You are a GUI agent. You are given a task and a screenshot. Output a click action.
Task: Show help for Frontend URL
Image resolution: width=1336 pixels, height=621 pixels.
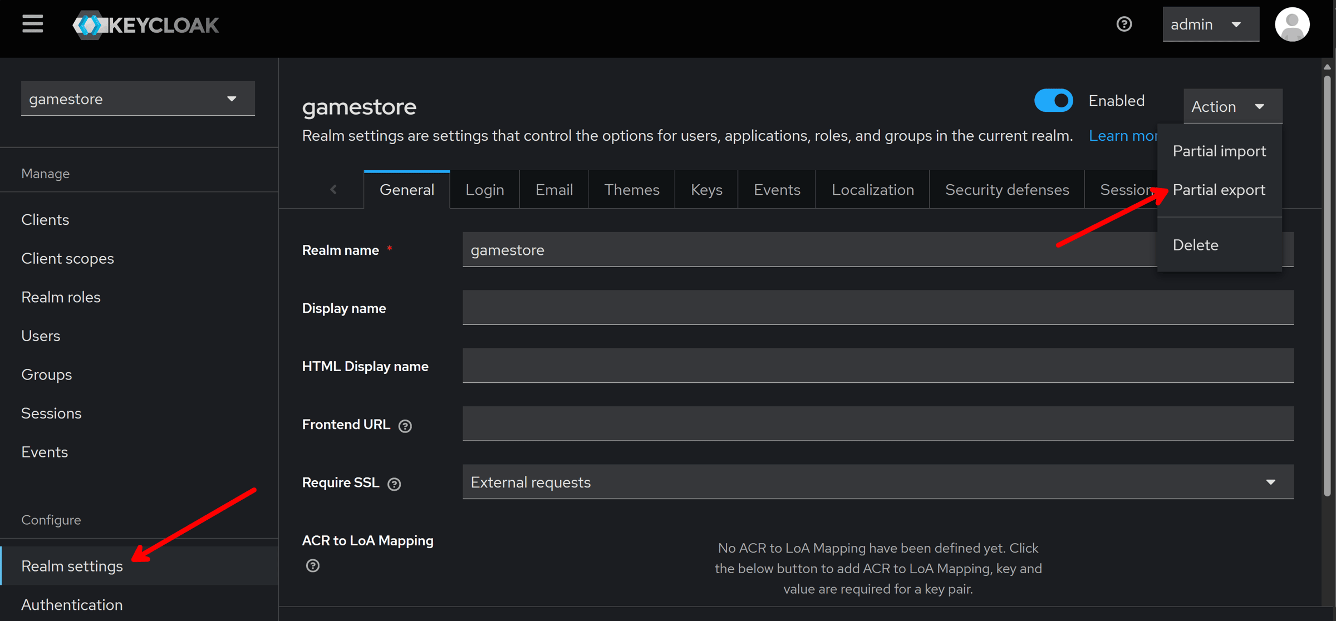[x=405, y=426]
